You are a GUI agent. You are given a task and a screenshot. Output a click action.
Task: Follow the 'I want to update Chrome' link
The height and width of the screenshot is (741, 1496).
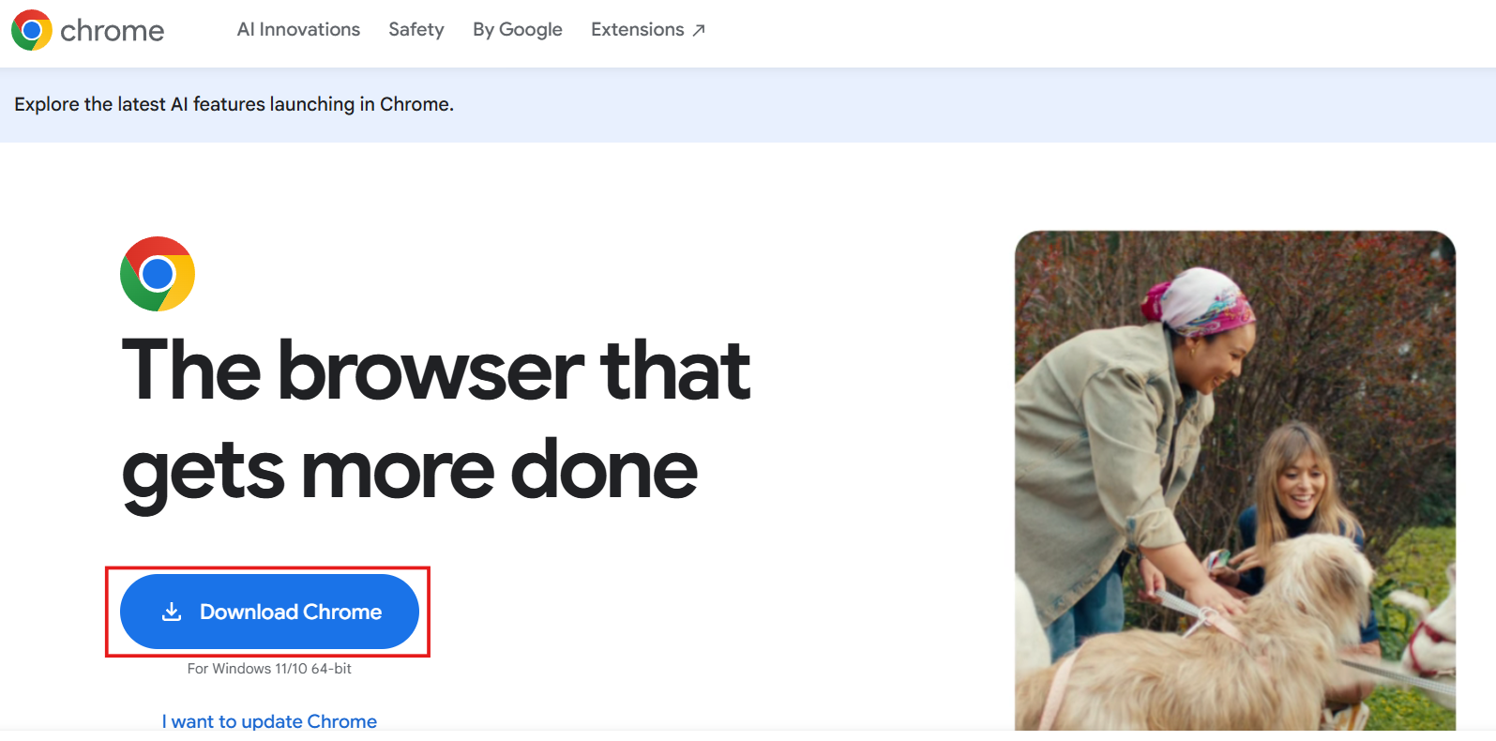click(x=269, y=720)
